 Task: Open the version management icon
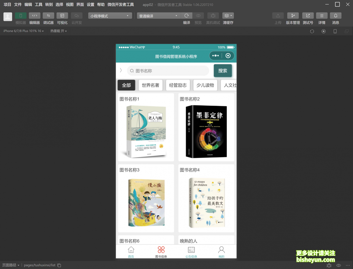click(293, 16)
